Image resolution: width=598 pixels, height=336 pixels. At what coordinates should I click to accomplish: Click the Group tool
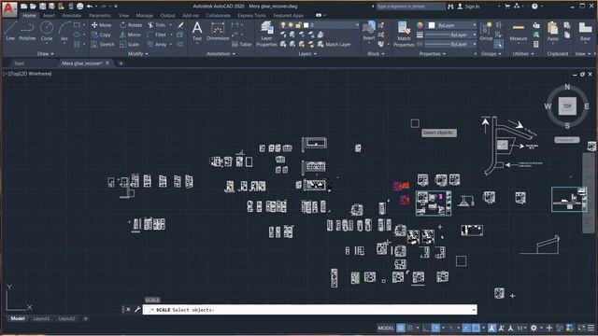click(x=486, y=31)
